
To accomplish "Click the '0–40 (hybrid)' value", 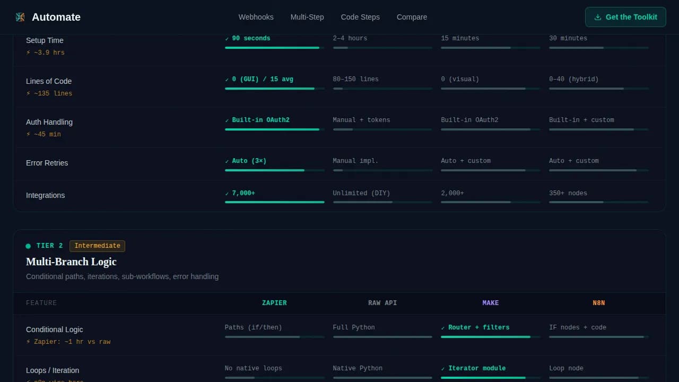I will pyautogui.click(x=574, y=79).
